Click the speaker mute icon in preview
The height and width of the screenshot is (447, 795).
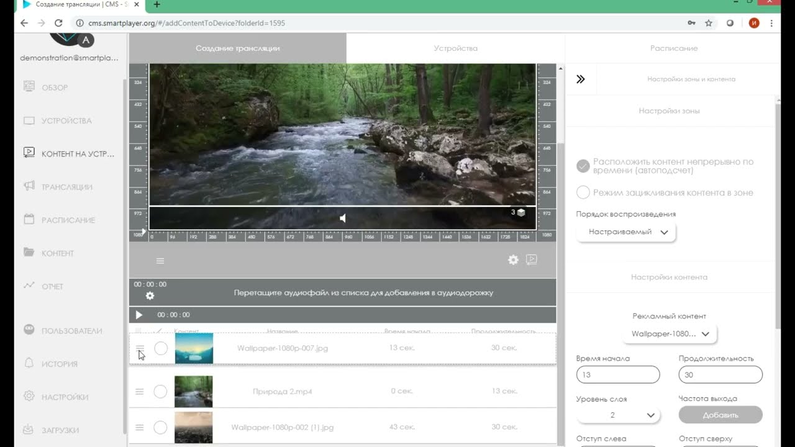pyautogui.click(x=343, y=218)
